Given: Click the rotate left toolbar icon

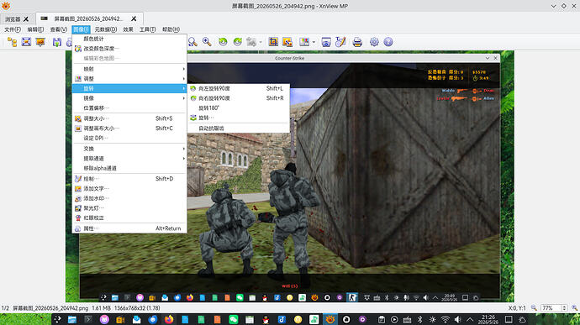Looking at the screenshot, I should tap(223, 42).
